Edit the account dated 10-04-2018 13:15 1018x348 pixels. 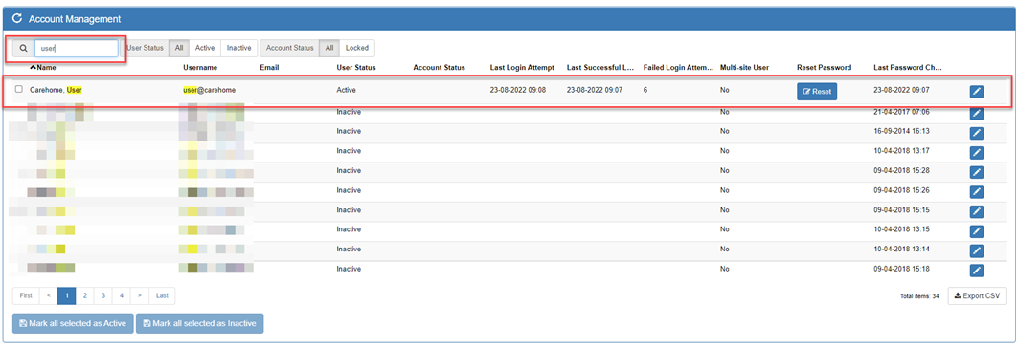pyautogui.click(x=977, y=231)
